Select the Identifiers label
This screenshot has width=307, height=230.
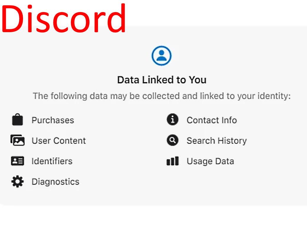click(52, 161)
